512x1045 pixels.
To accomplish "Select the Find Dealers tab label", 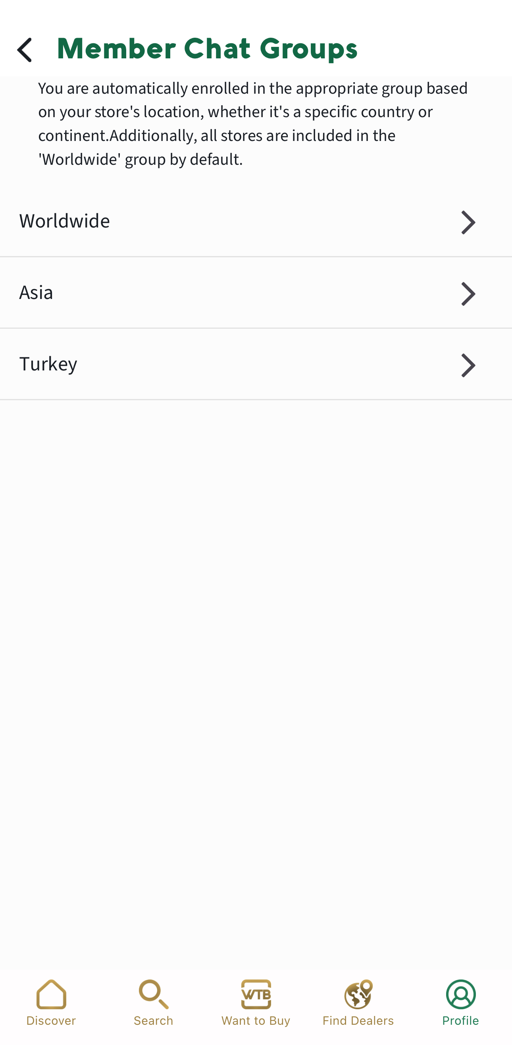I will 358,1021.
